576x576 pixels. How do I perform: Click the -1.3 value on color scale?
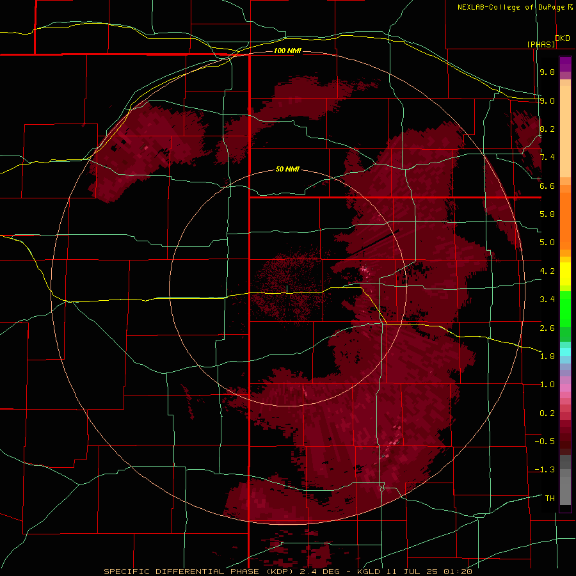pos(545,470)
